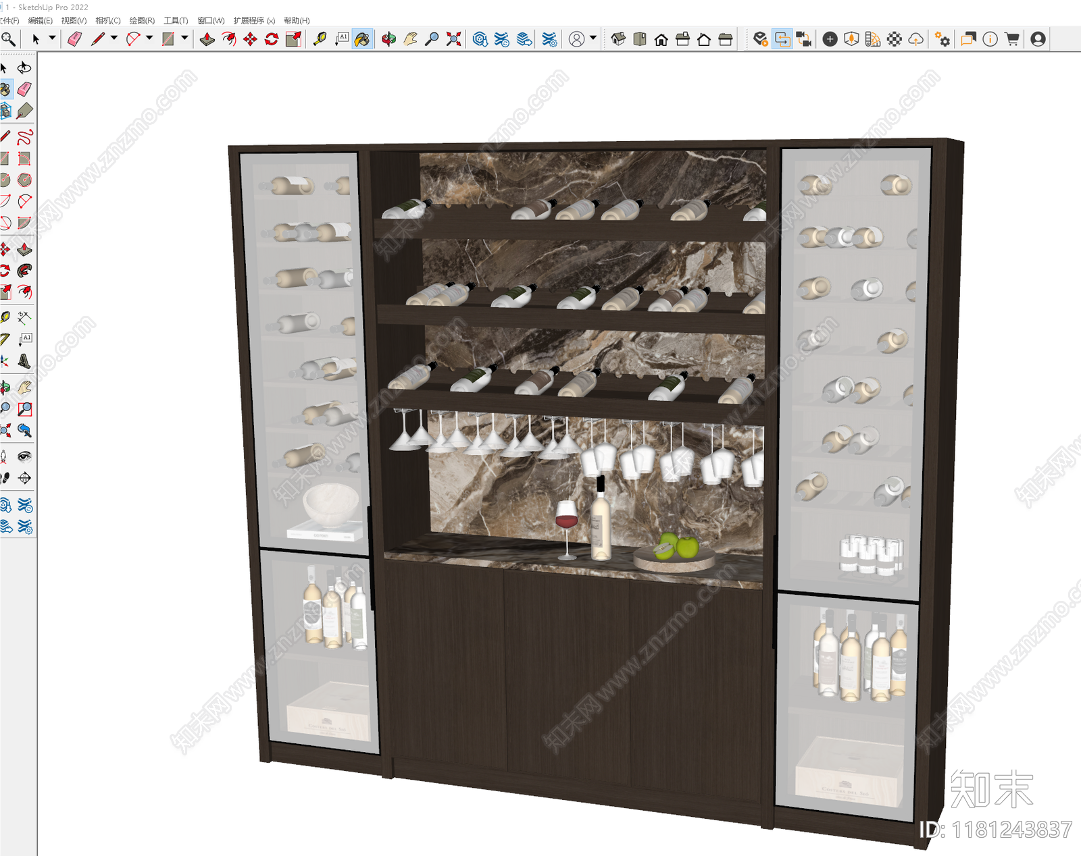The width and height of the screenshot is (1081, 856).
Task: Click Zoom Extents in top toolbar
Action: pos(454,39)
